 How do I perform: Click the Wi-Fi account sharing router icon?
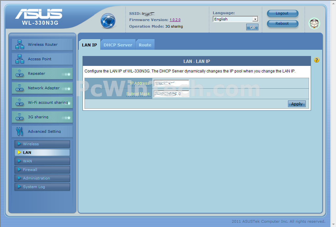[x=19, y=102]
